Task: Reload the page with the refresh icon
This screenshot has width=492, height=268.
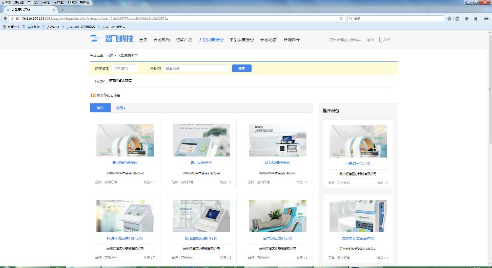Action: coord(341,18)
